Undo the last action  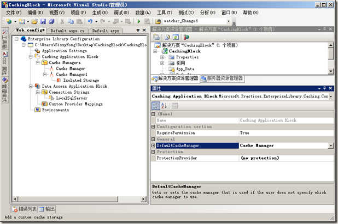tap(90, 21)
